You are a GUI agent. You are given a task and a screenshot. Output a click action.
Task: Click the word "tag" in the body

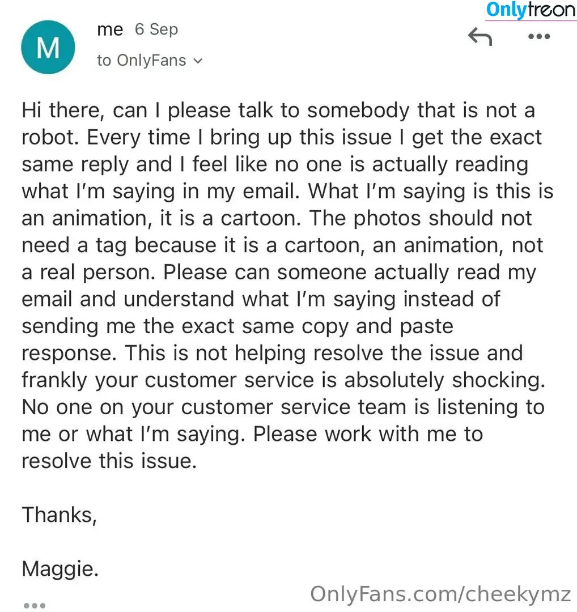(113, 245)
